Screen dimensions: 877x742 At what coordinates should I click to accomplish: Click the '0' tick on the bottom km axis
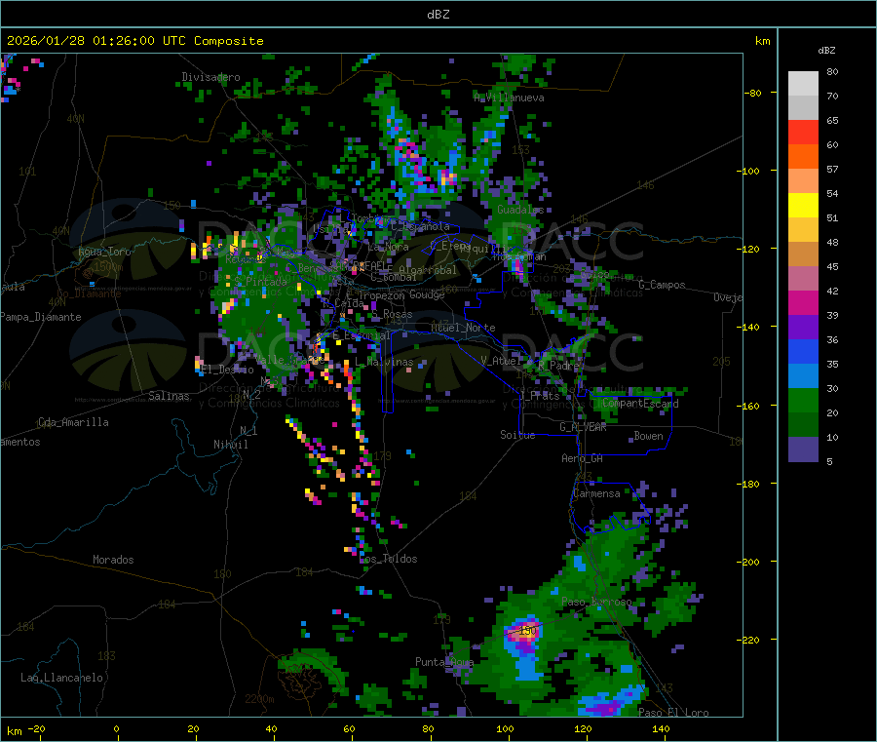tap(116, 729)
